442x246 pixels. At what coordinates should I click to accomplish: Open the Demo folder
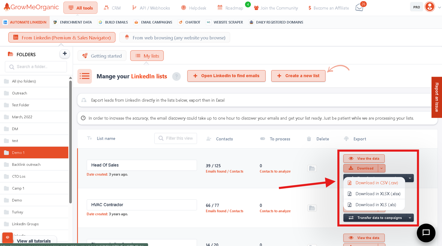[x=34, y=200]
